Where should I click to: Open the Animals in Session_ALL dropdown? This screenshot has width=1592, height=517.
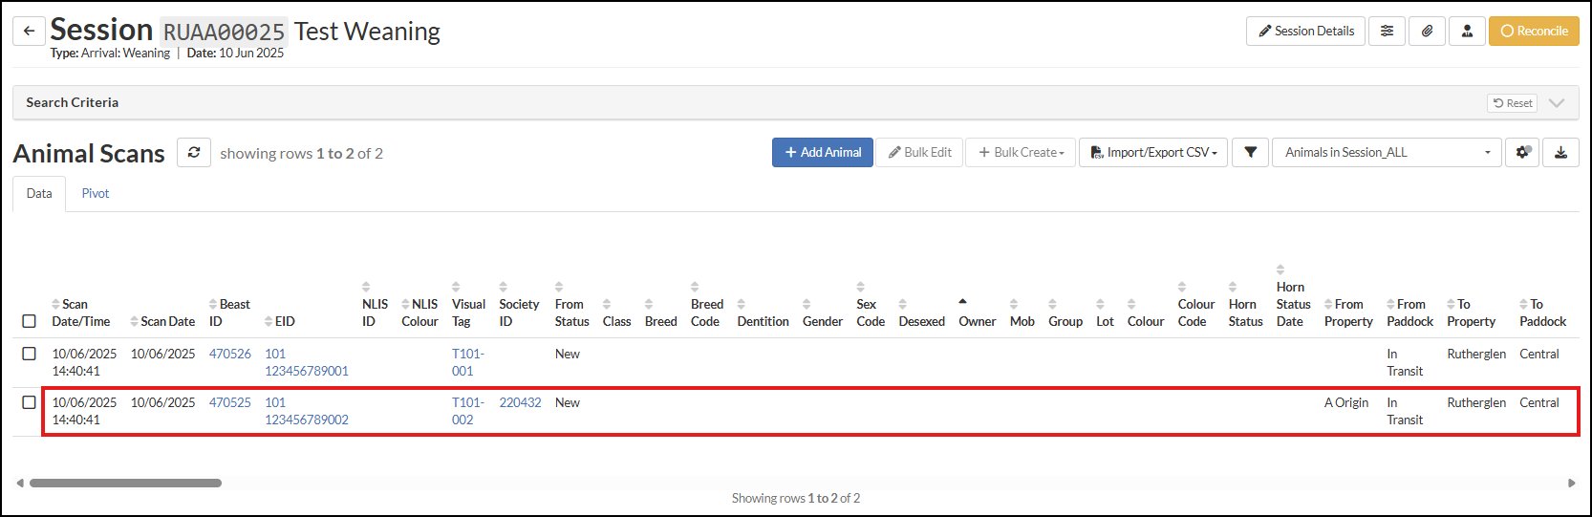tap(1386, 153)
